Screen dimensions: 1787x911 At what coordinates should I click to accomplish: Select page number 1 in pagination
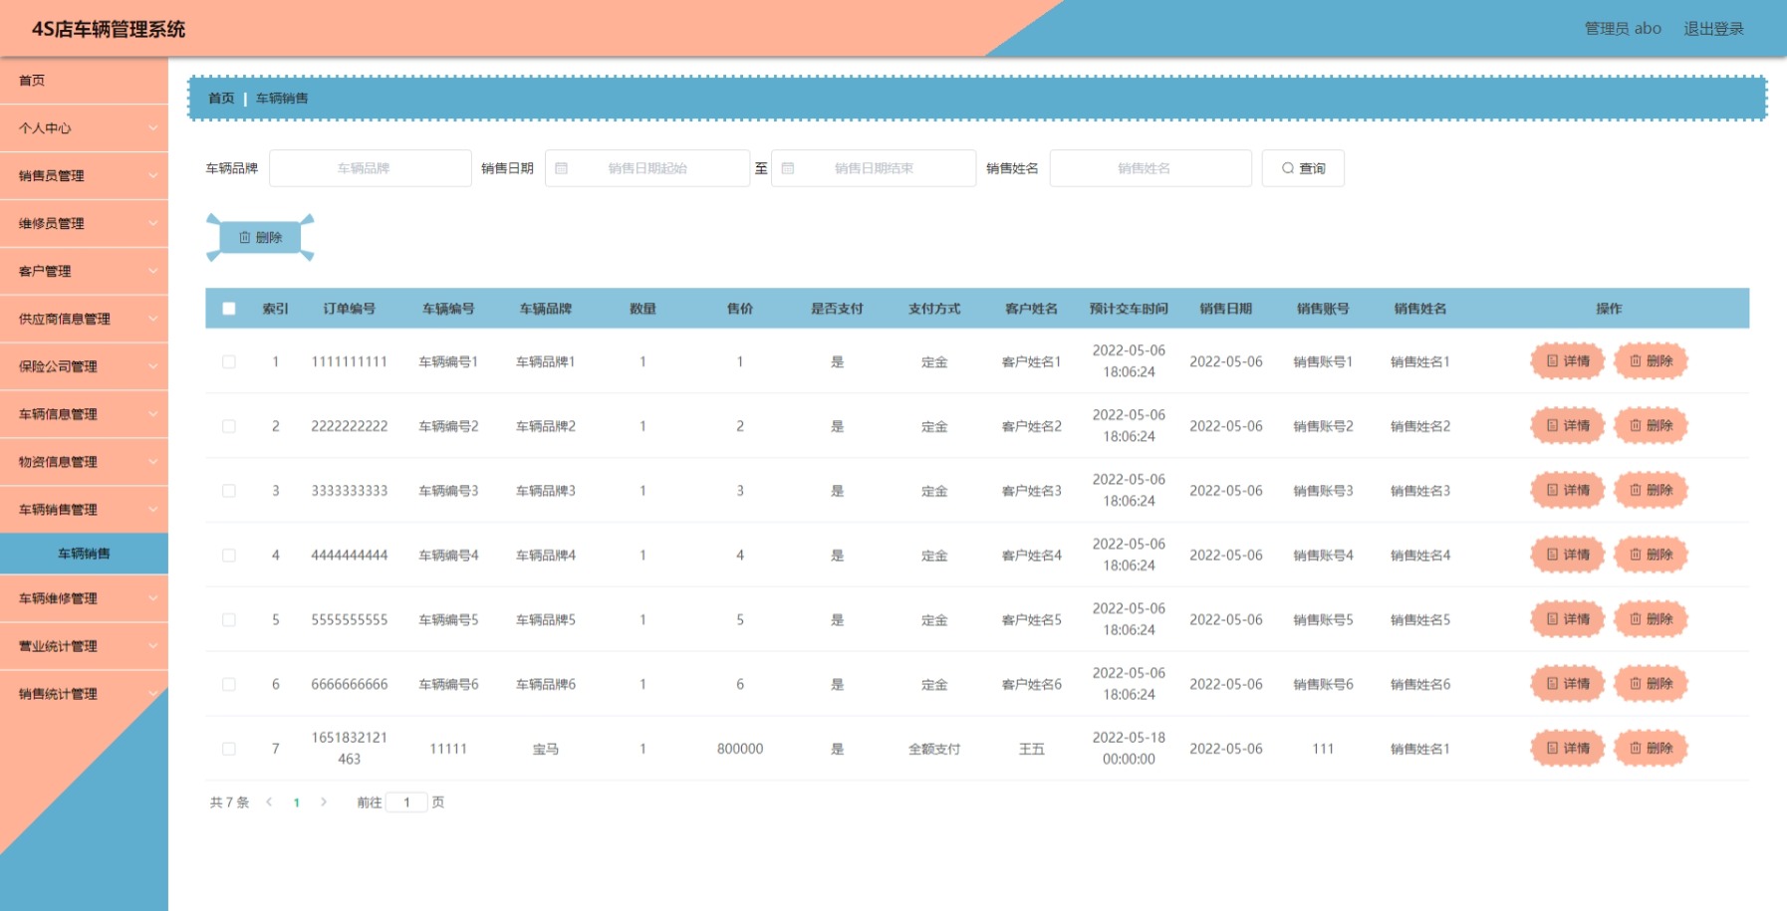coord(297,802)
